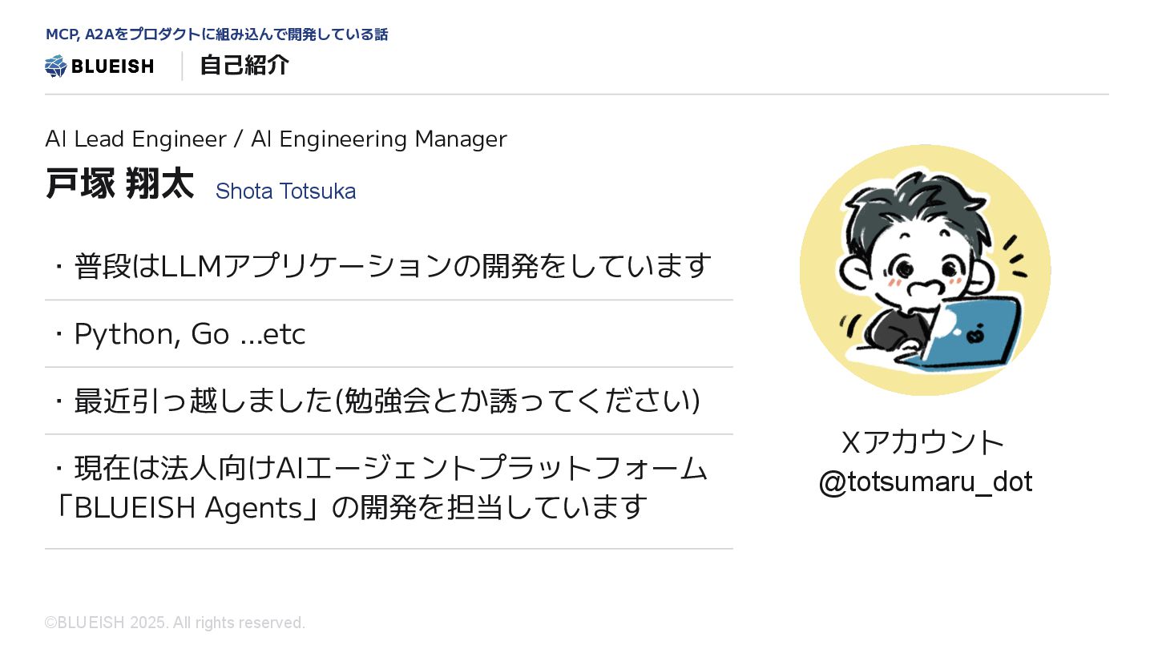Select the LLMアプリケーション bullet line
1154x649 pixels.
pos(382,265)
